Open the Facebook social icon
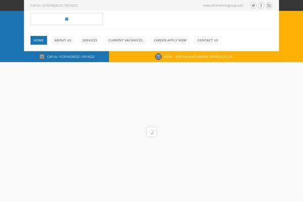 tap(261, 6)
